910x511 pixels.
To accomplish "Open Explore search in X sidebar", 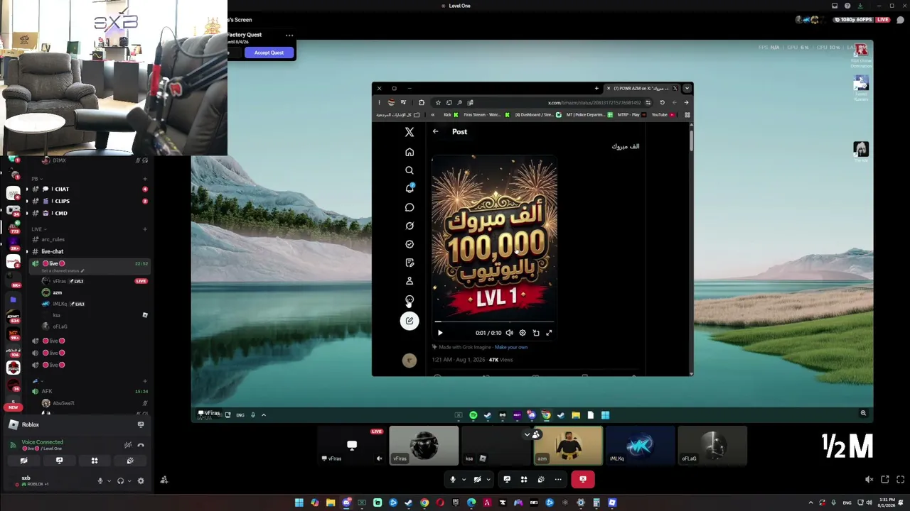I will [409, 170].
